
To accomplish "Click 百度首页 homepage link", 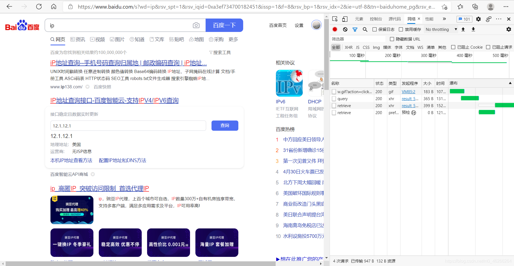I will point(278,25).
